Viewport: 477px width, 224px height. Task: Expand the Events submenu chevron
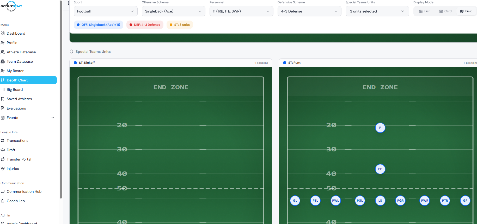pyautogui.click(x=53, y=118)
